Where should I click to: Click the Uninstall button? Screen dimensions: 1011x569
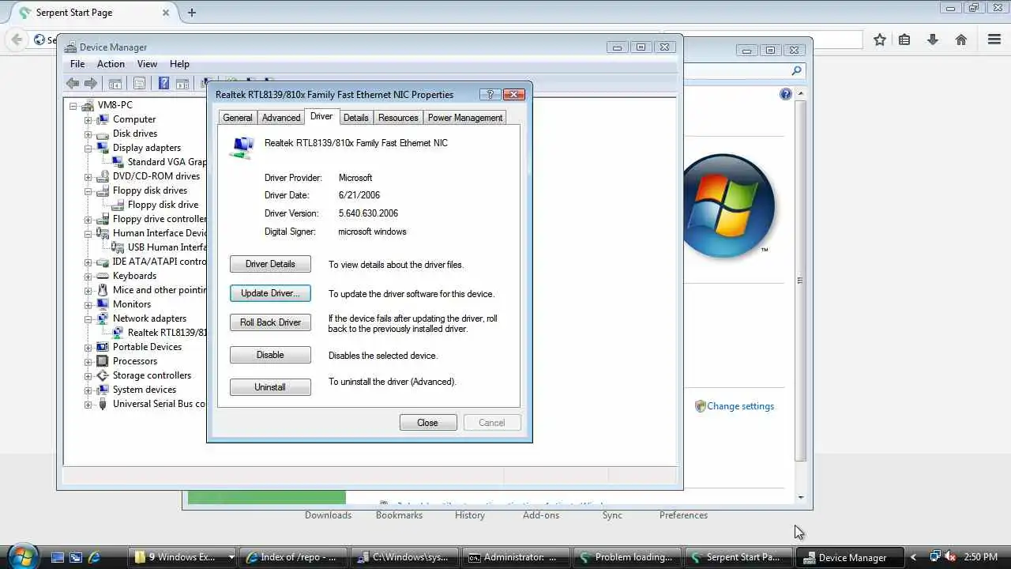click(x=270, y=387)
